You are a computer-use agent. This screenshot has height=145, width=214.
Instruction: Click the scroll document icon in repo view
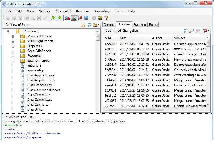click(x=83, y=25)
